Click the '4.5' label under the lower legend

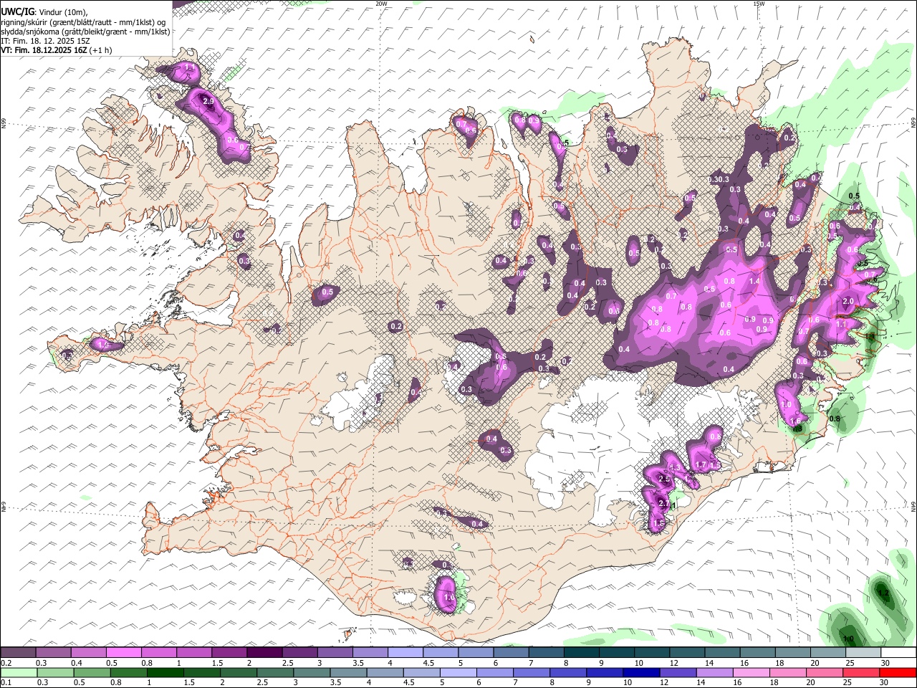[x=409, y=682]
